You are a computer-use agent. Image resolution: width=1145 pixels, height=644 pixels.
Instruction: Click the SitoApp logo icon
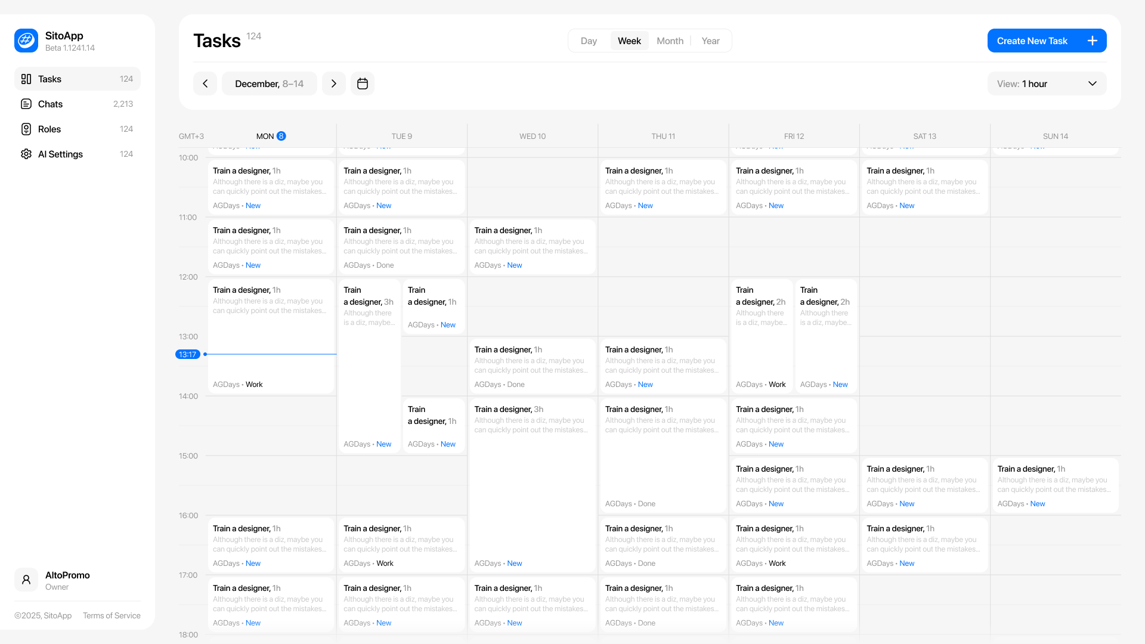coord(26,41)
